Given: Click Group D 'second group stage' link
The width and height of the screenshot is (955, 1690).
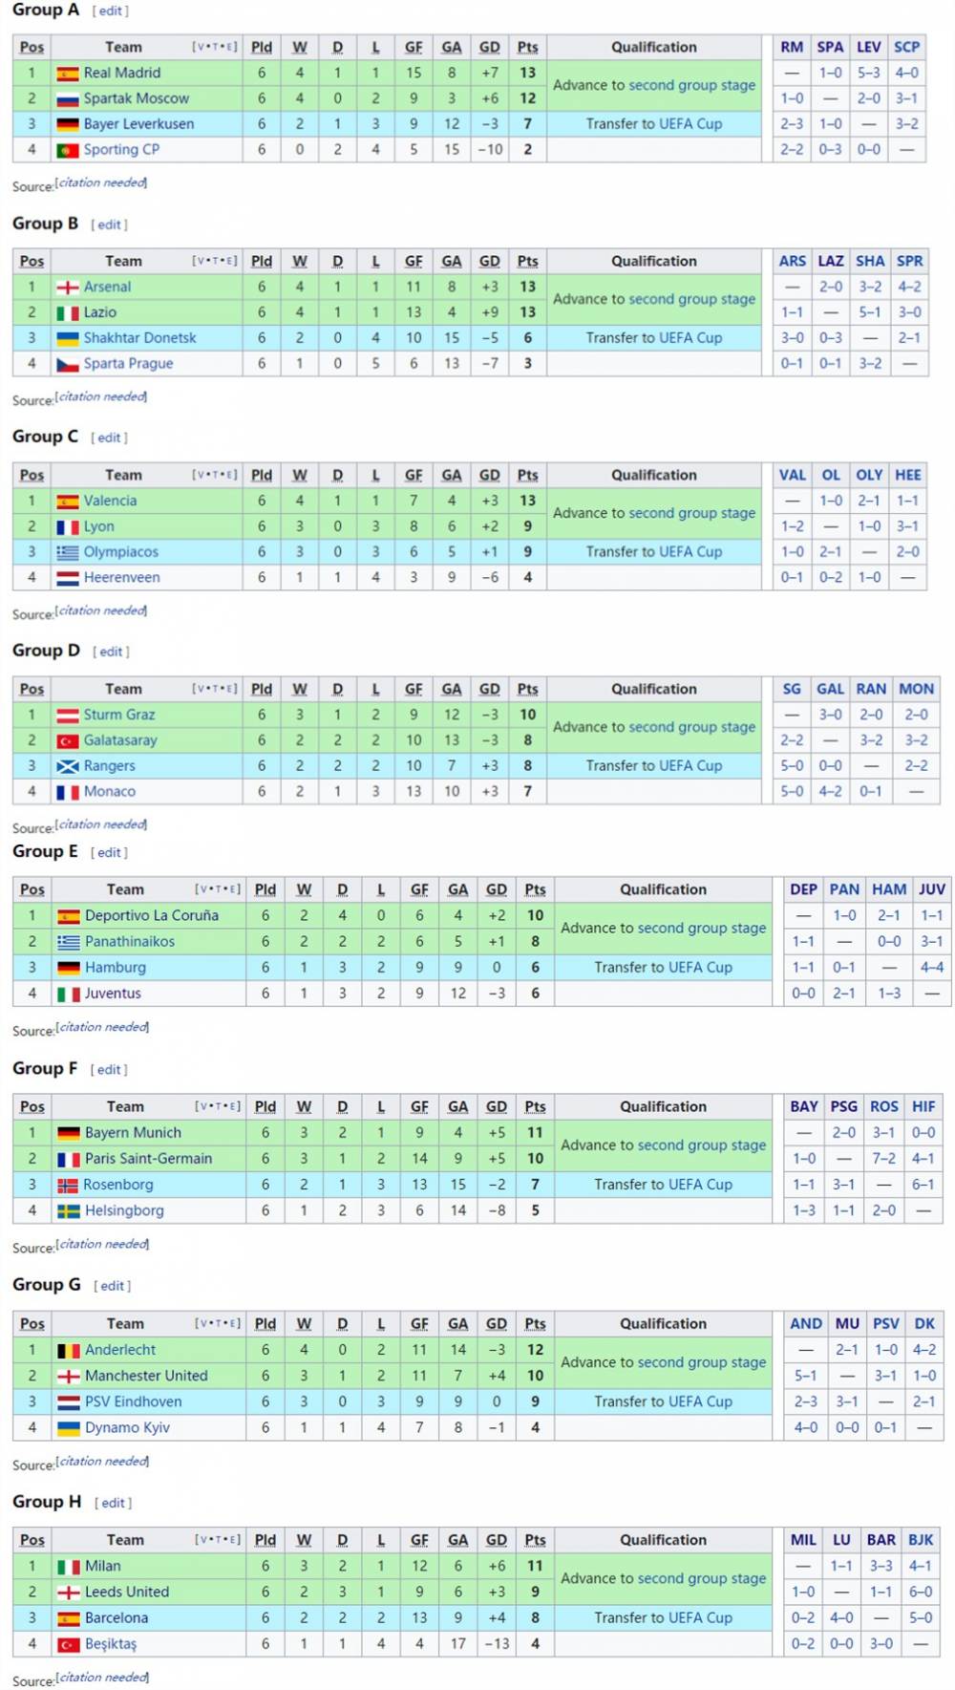Looking at the screenshot, I should pyautogui.click(x=692, y=727).
